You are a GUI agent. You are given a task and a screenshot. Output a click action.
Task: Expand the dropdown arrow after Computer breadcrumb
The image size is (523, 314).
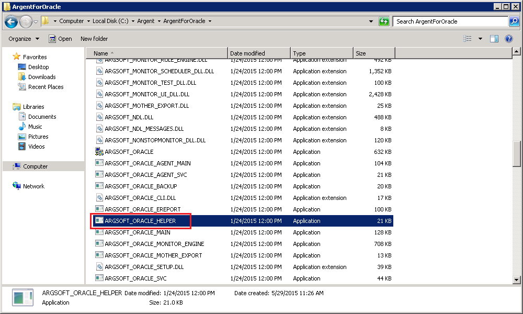88,21
